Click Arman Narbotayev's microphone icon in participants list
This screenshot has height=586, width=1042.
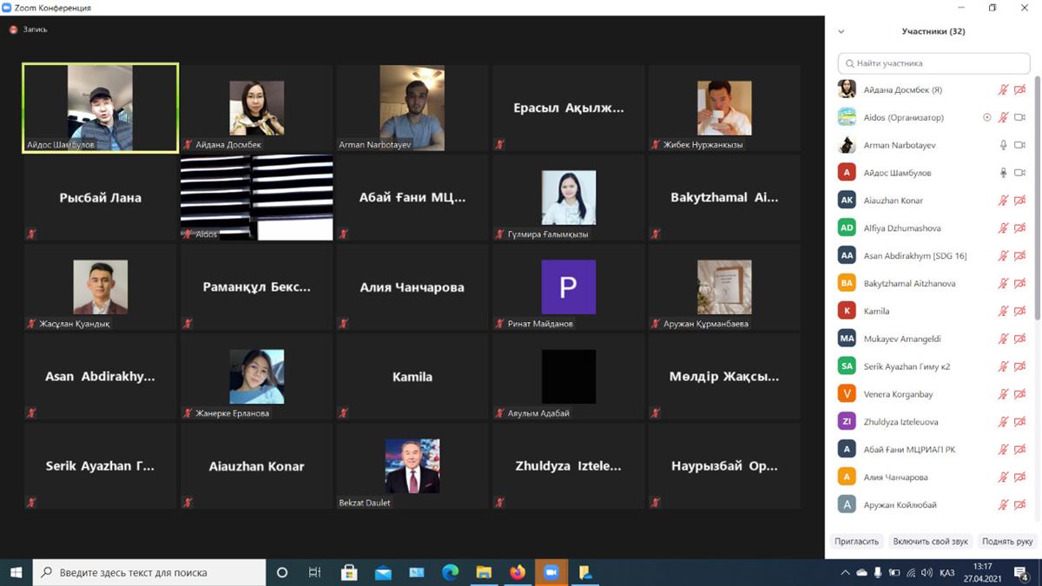click(x=1003, y=145)
